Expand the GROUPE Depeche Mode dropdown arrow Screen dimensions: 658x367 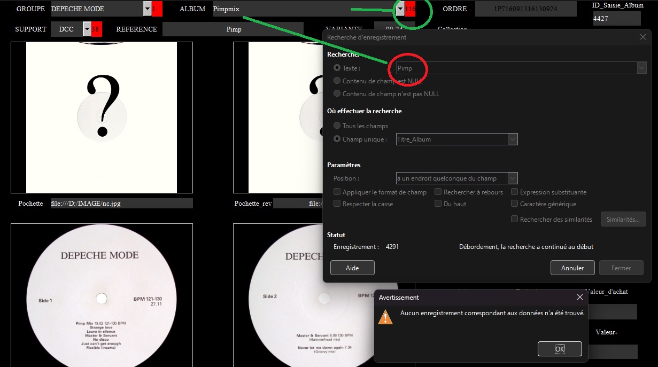coord(148,9)
